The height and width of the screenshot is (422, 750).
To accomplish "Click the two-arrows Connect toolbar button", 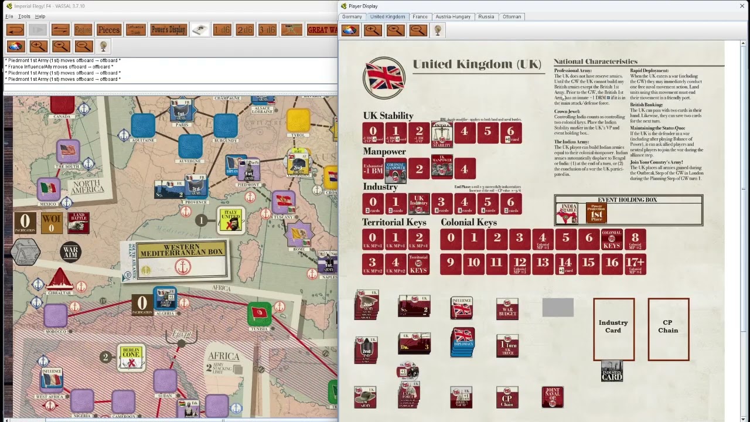I will pyautogui.click(x=60, y=29).
